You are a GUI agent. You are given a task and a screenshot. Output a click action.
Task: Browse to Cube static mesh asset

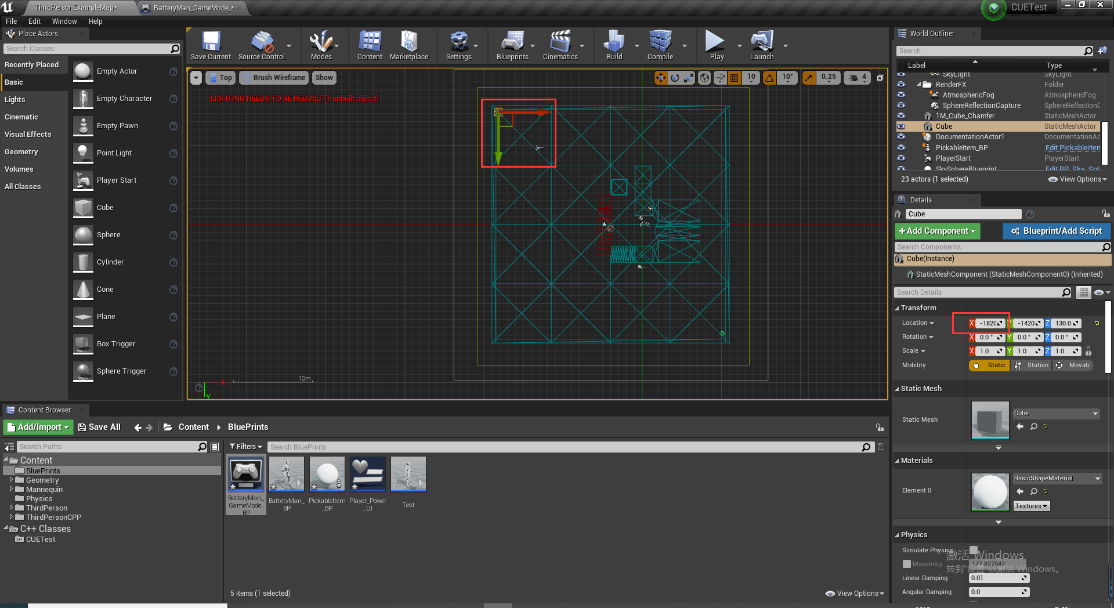click(1034, 426)
